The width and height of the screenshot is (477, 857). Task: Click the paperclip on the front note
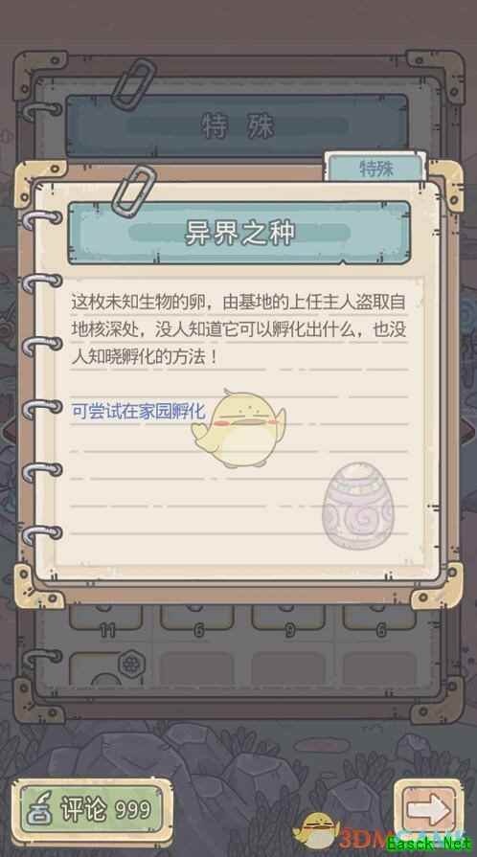134,191
